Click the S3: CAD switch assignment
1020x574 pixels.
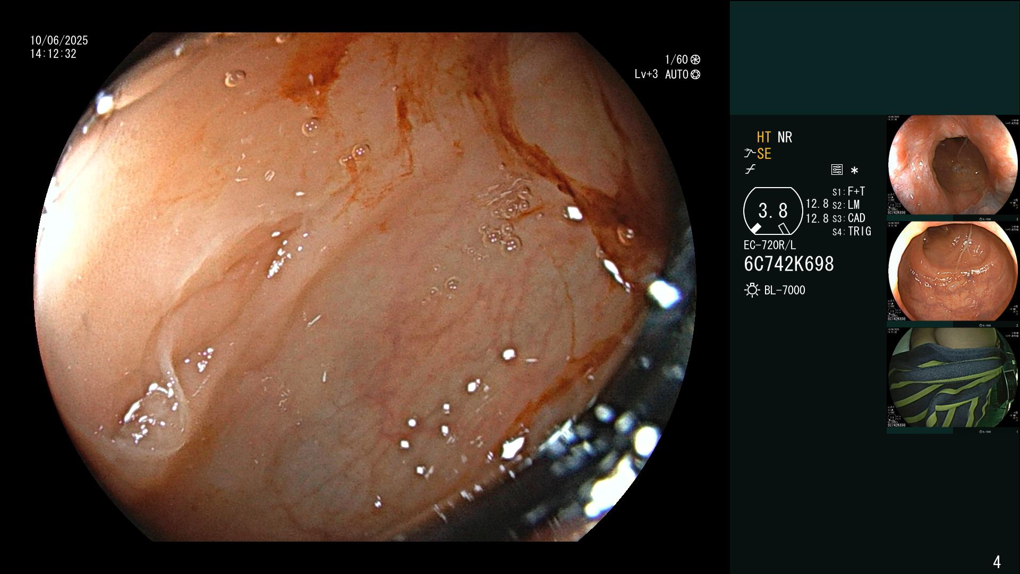coord(849,218)
